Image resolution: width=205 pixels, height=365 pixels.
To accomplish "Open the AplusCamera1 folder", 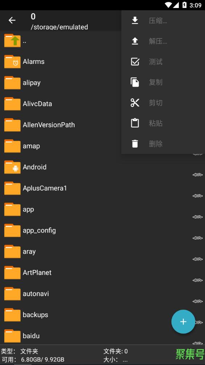I will click(x=102, y=188).
